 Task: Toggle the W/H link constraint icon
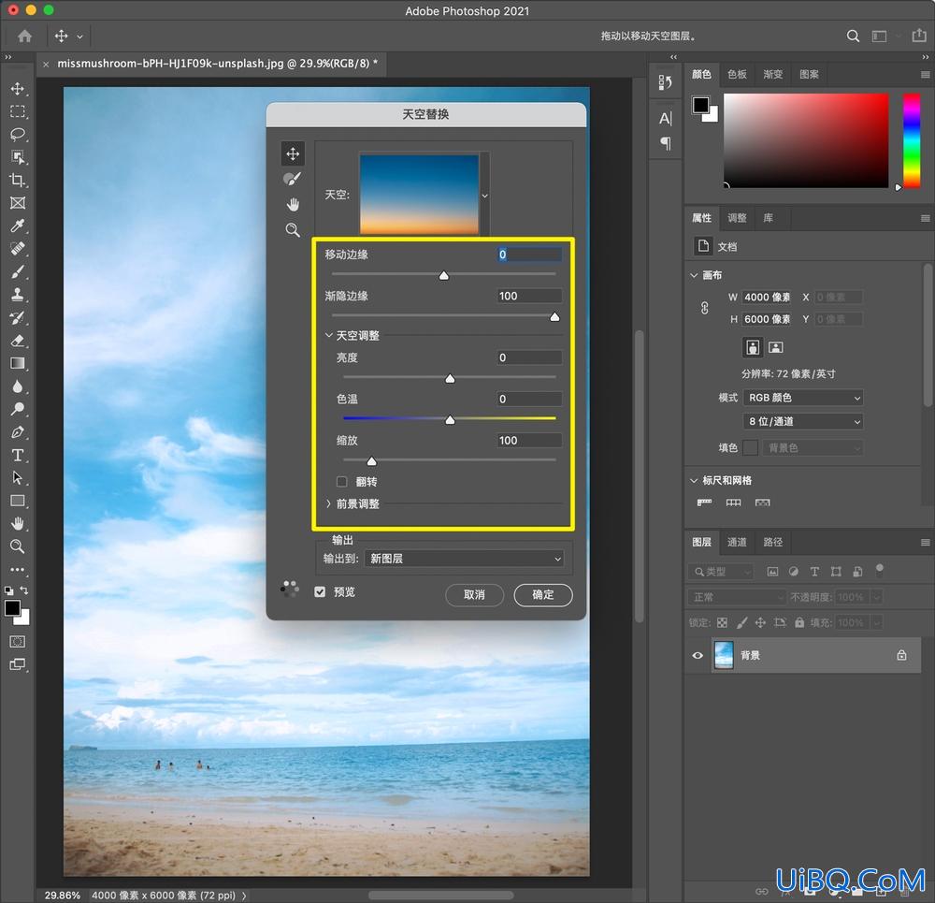coord(704,308)
